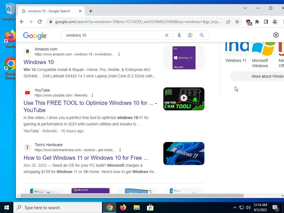Open the clock showing 12:14 AM
The image size is (284, 213).
click(x=260, y=207)
